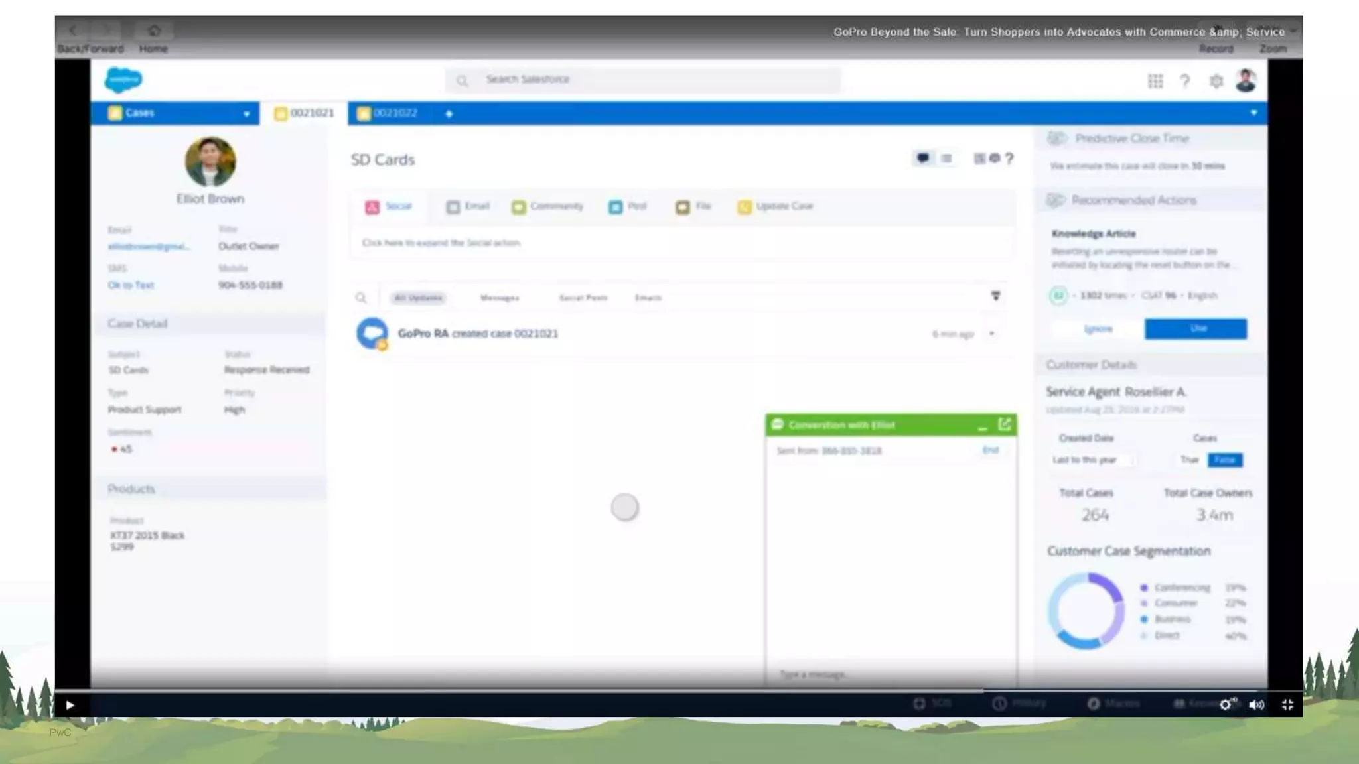This screenshot has width=1359, height=764.
Task: Click the feed filter funnel icon
Action: coord(995,296)
